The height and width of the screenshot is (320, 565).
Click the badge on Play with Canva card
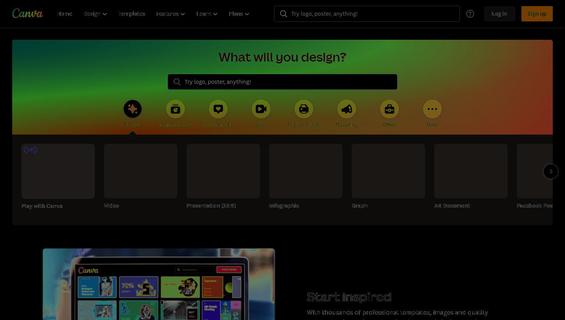31,150
